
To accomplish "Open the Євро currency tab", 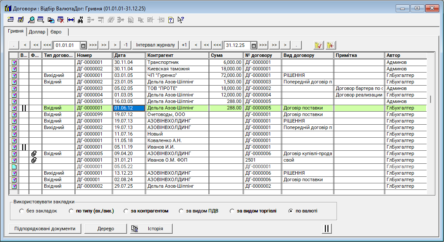I will 55,32.
